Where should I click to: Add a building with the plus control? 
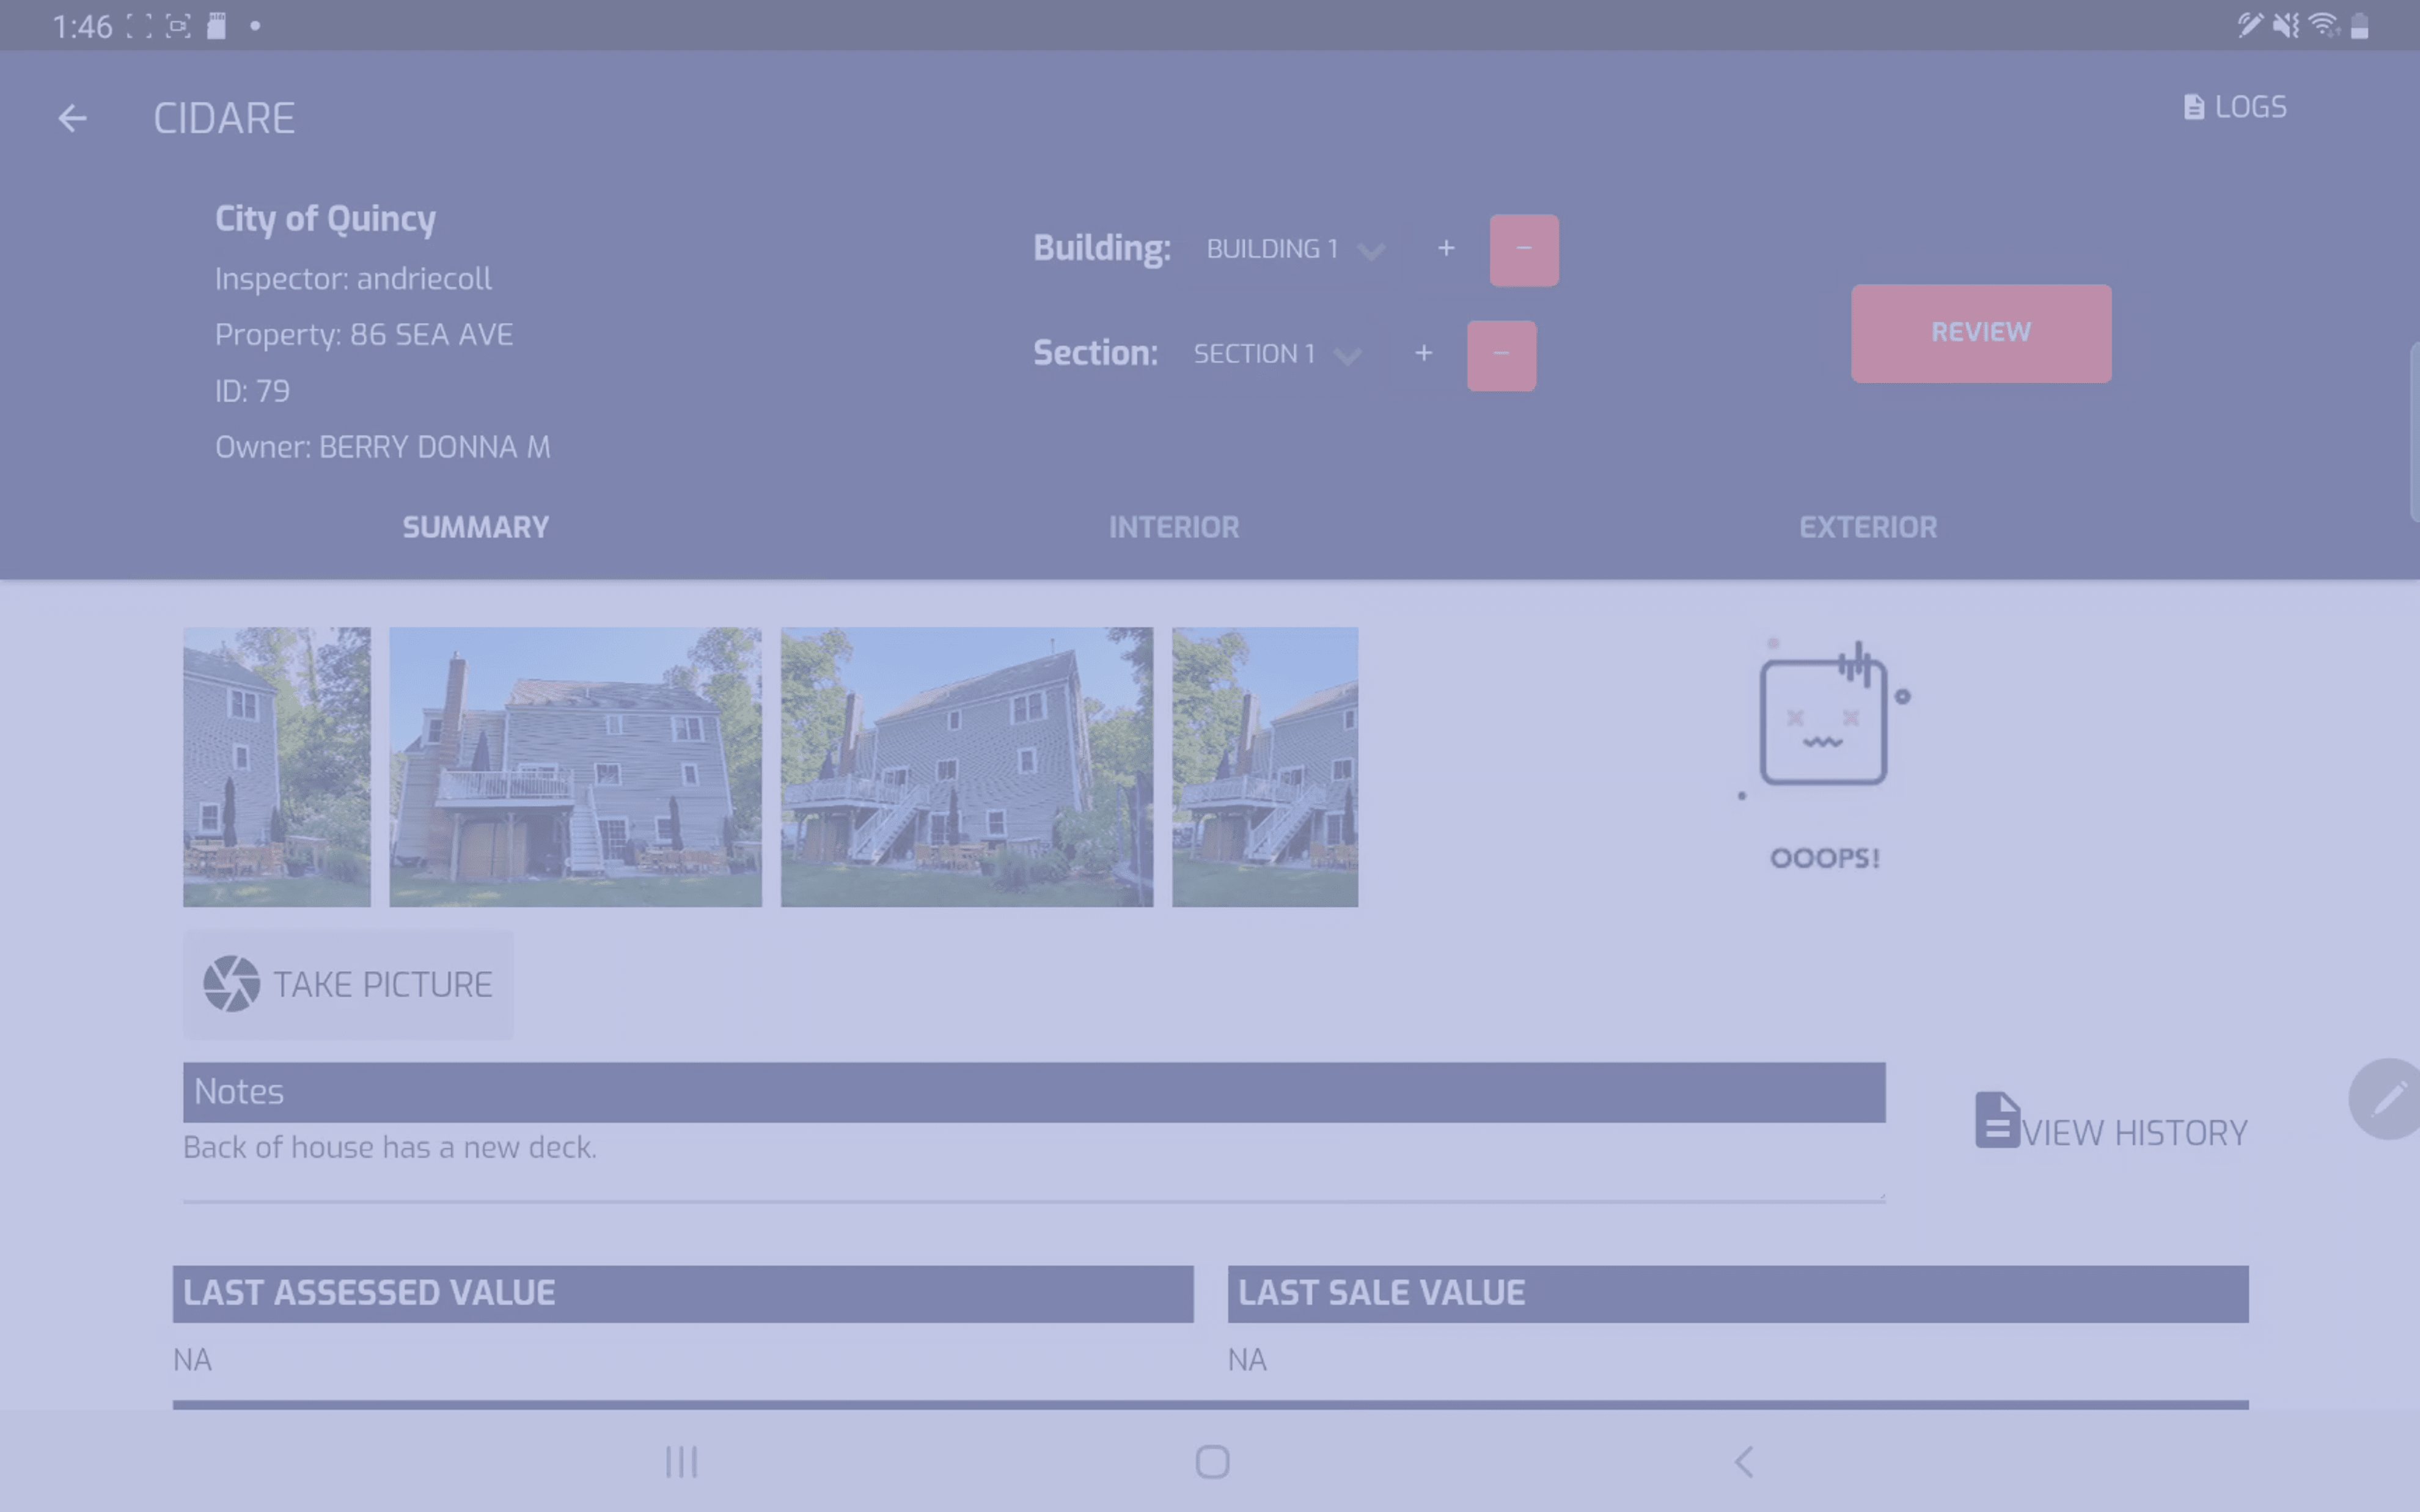[1446, 249]
